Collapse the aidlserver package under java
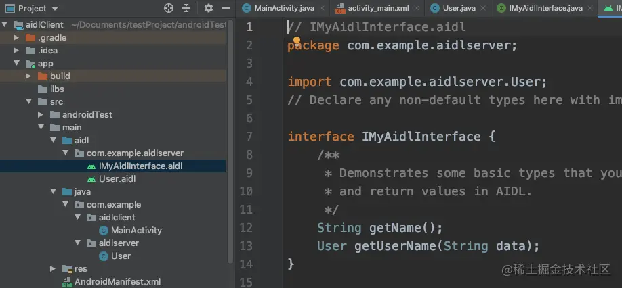This screenshot has width=622, height=288. coord(78,243)
